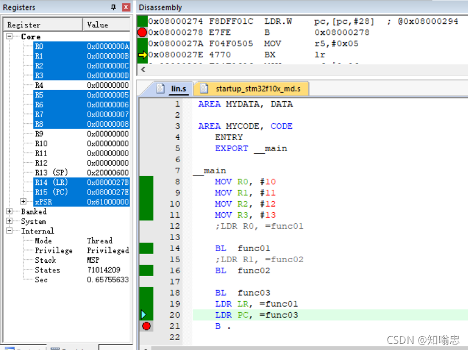Click the AREA MYCODE, CODE line
The width and height of the screenshot is (468, 350).
point(245,126)
